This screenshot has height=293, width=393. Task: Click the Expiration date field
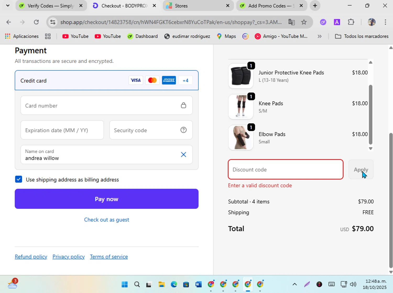(x=62, y=130)
